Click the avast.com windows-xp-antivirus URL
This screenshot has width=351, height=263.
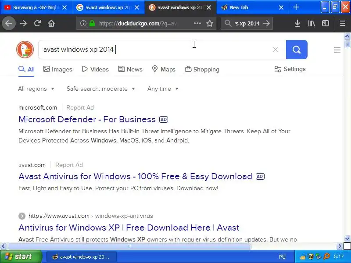pos(91,216)
